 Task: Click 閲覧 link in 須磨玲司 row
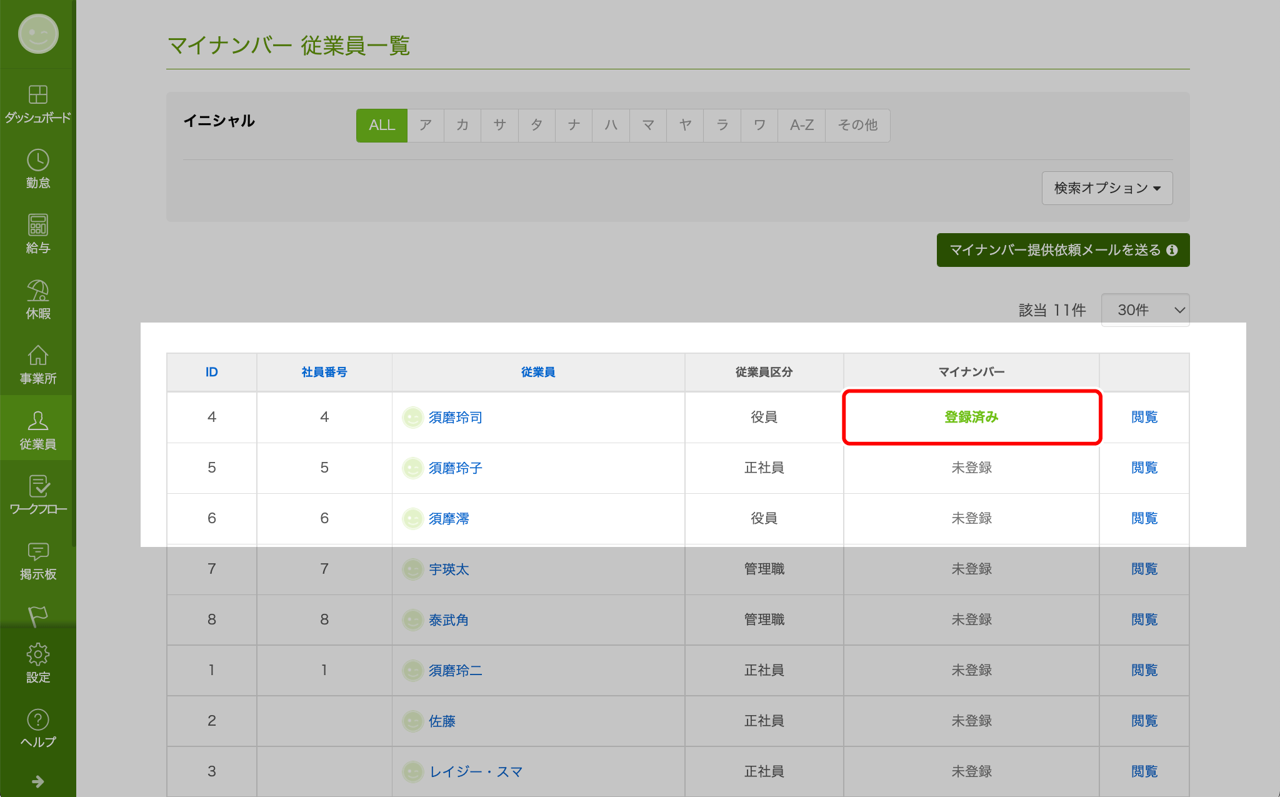click(x=1144, y=417)
